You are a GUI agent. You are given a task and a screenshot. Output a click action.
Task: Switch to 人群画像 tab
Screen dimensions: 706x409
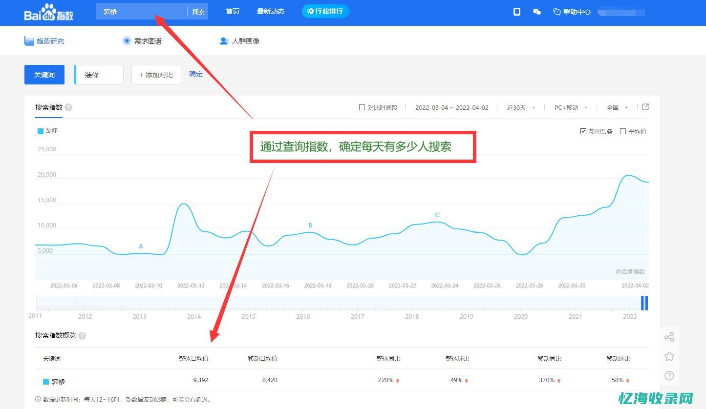click(246, 41)
